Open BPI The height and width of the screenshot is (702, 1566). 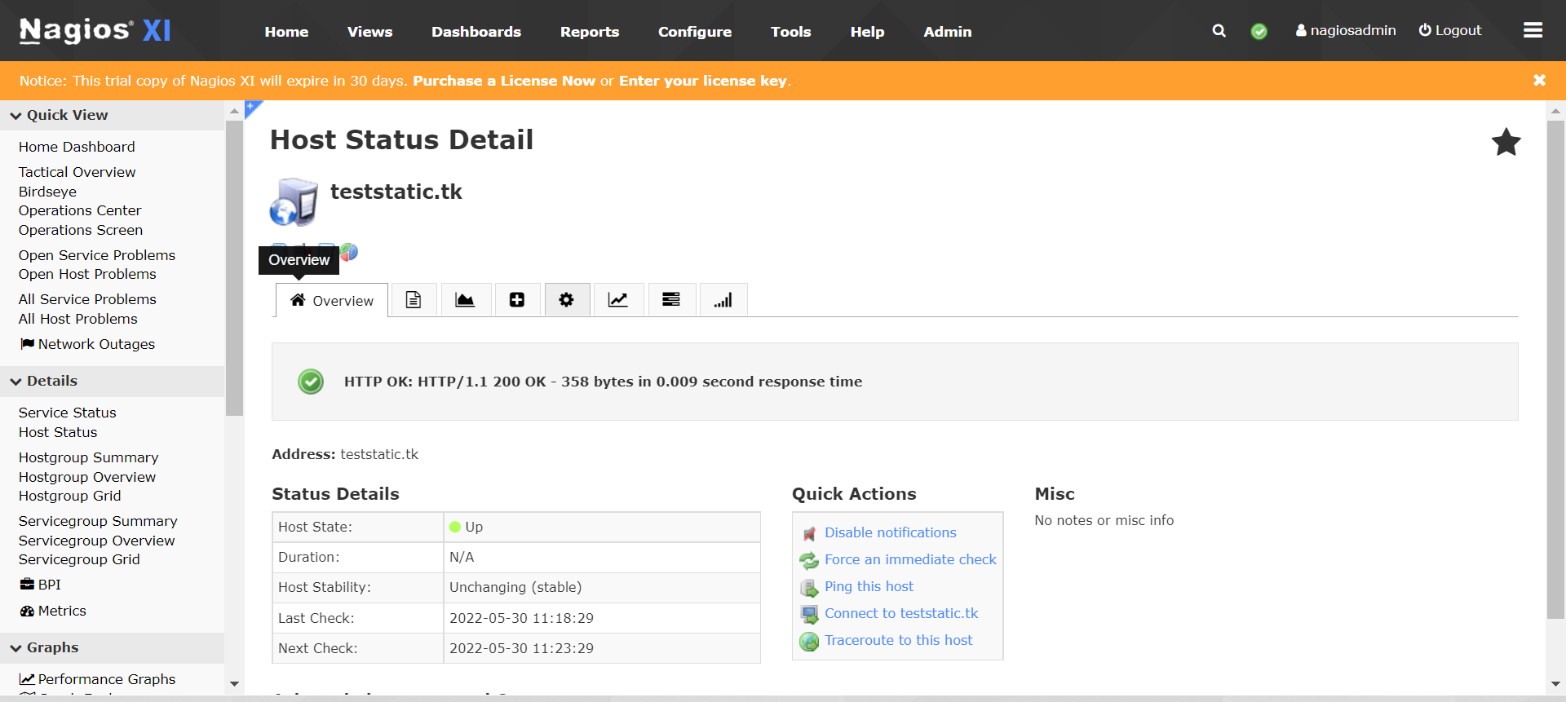click(x=41, y=585)
